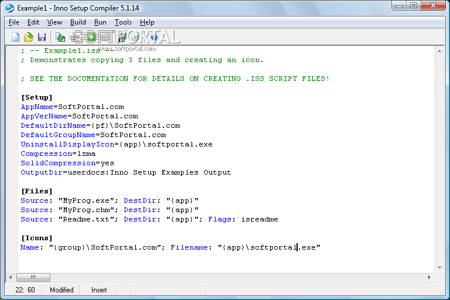Close the Inno Setup Compiler window
The width and height of the screenshot is (450, 300).
tap(433, 6)
